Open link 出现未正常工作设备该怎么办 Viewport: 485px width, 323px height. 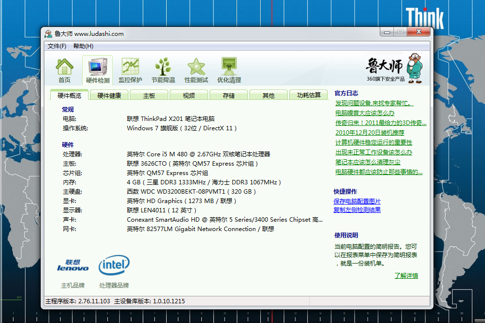(374, 152)
